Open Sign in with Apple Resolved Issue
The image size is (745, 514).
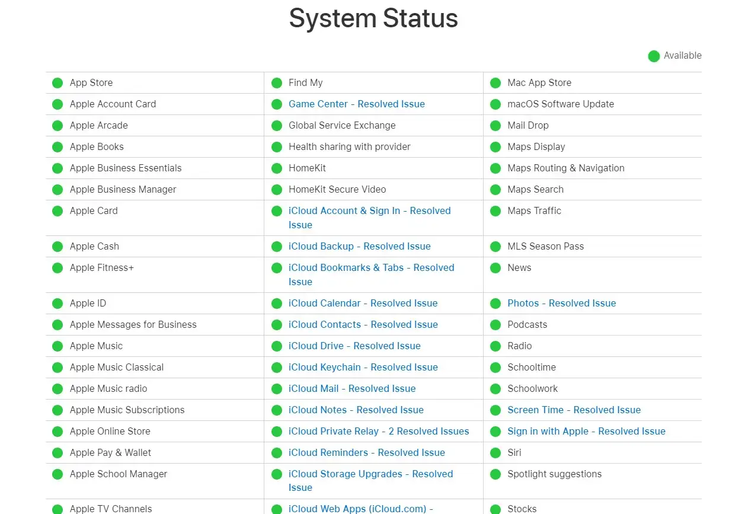(587, 431)
